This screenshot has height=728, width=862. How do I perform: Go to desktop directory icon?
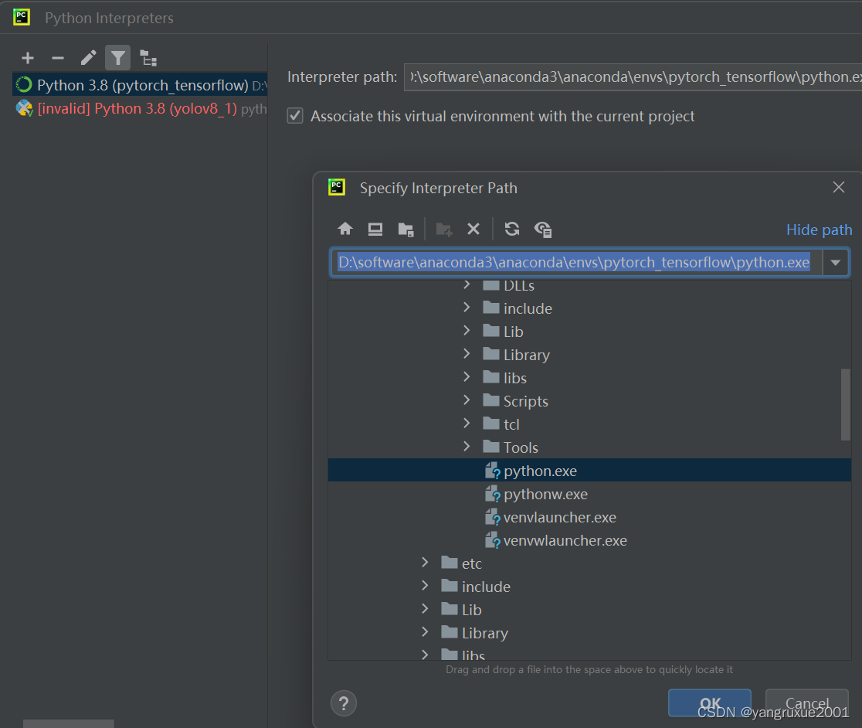coord(375,229)
